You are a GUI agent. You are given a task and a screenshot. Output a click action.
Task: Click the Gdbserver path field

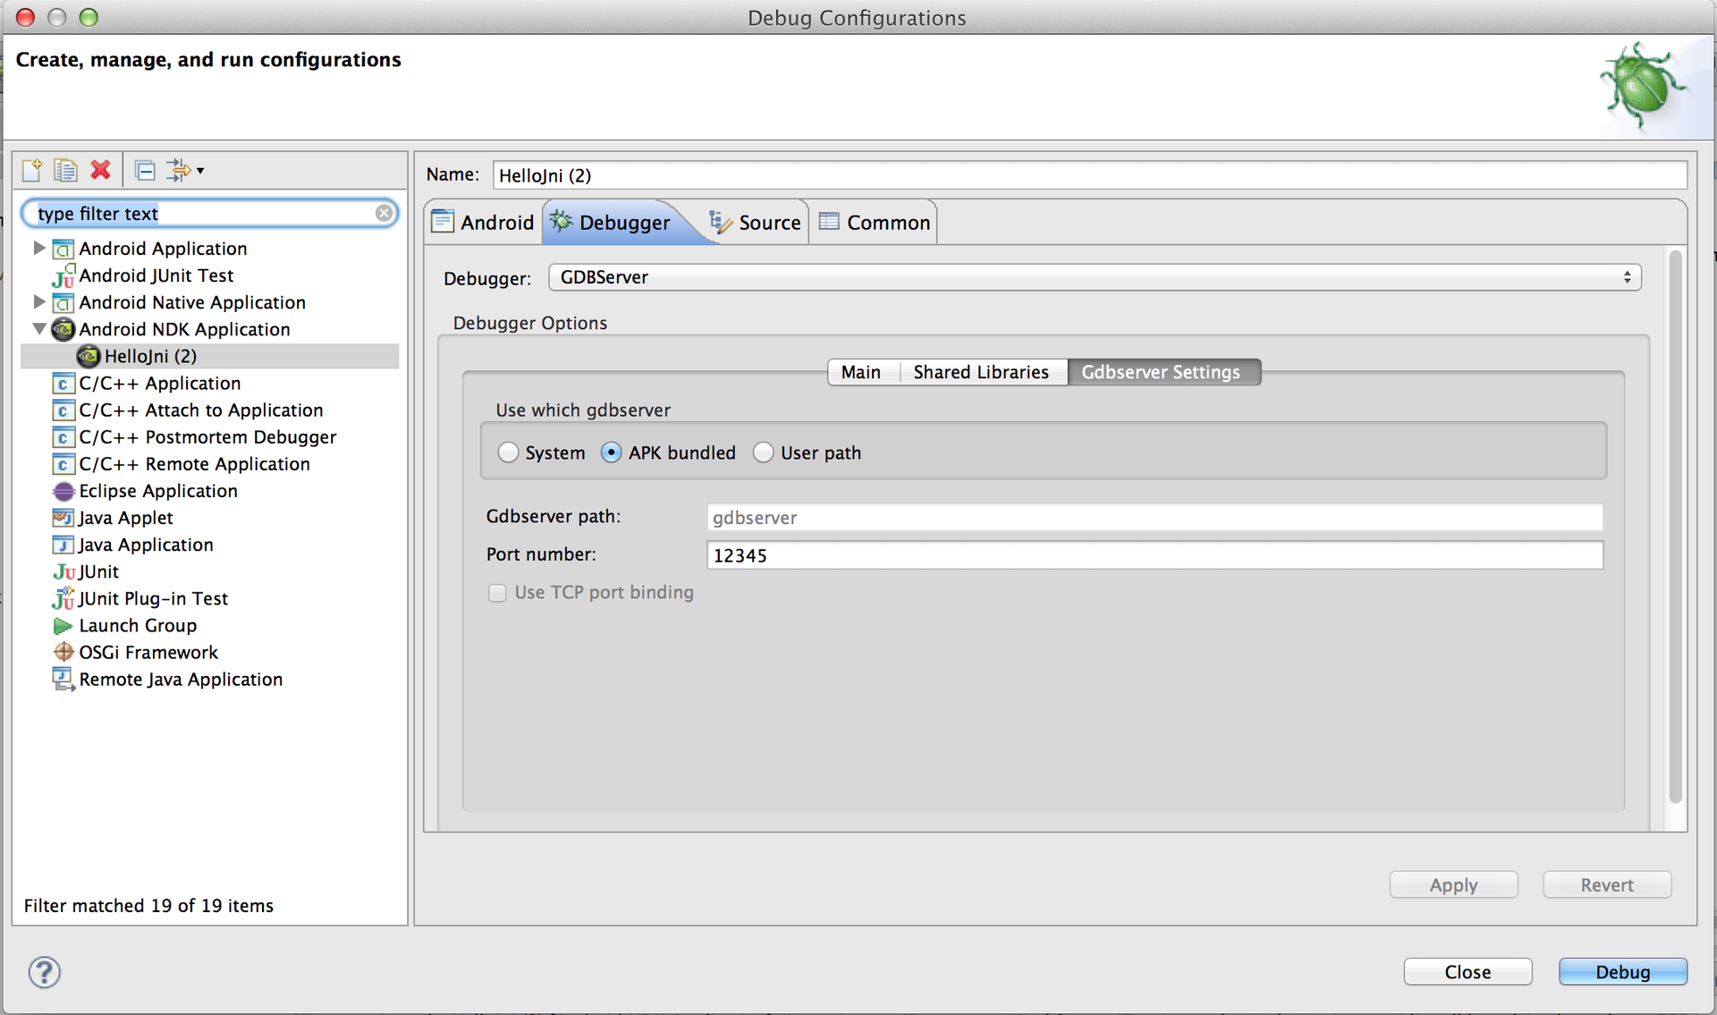point(1155,517)
